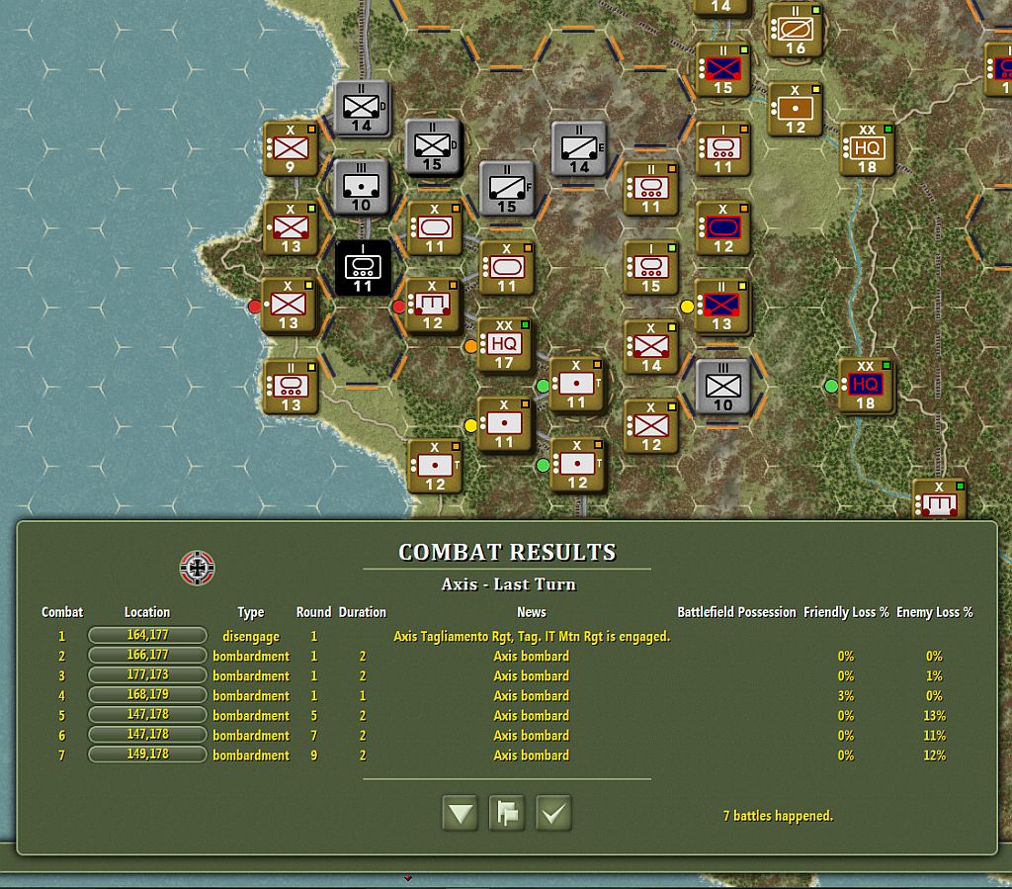Viewport: 1012px width, 889px height.
Task: Select the coastal infantry brigade with strength 9
Action: (291, 149)
